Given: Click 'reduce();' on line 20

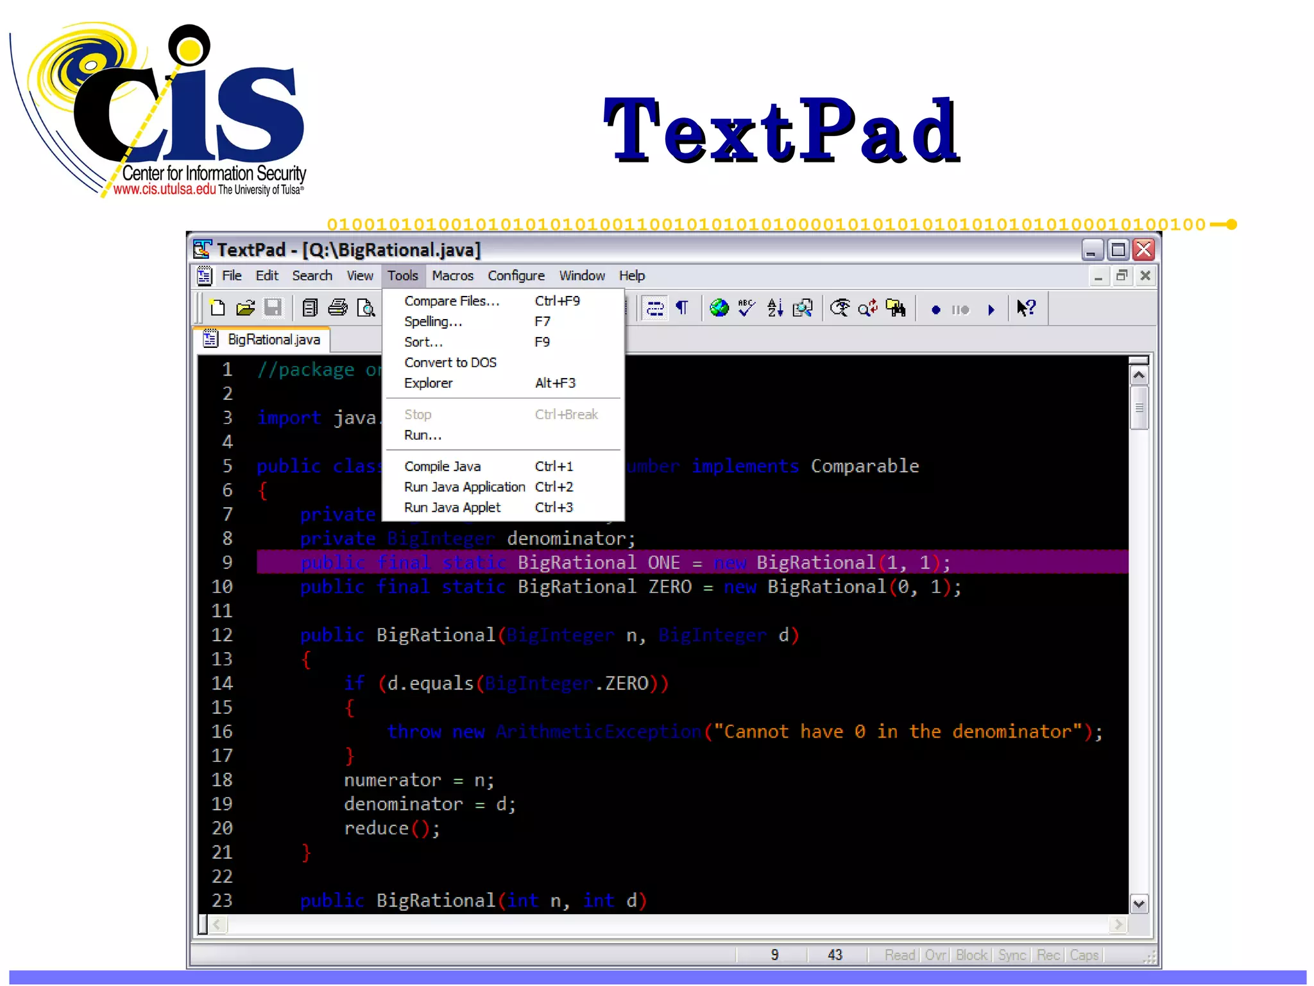Looking at the screenshot, I should click(392, 828).
